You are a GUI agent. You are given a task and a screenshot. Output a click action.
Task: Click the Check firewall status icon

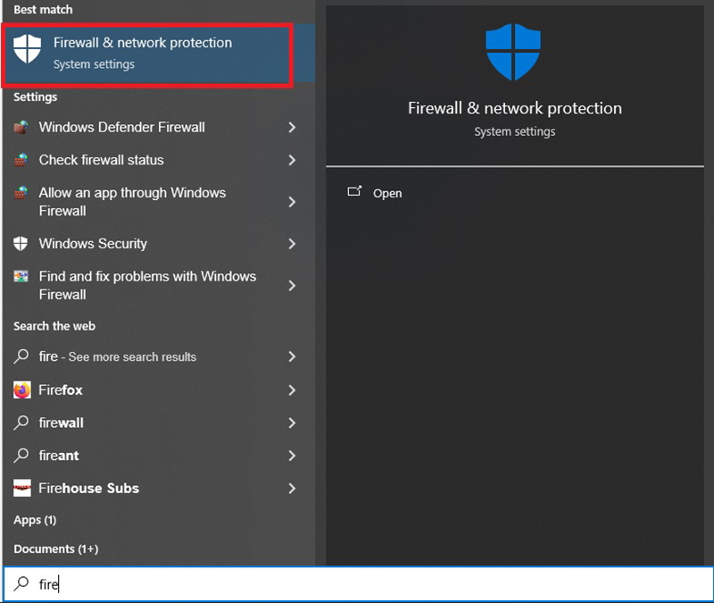pos(21,160)
